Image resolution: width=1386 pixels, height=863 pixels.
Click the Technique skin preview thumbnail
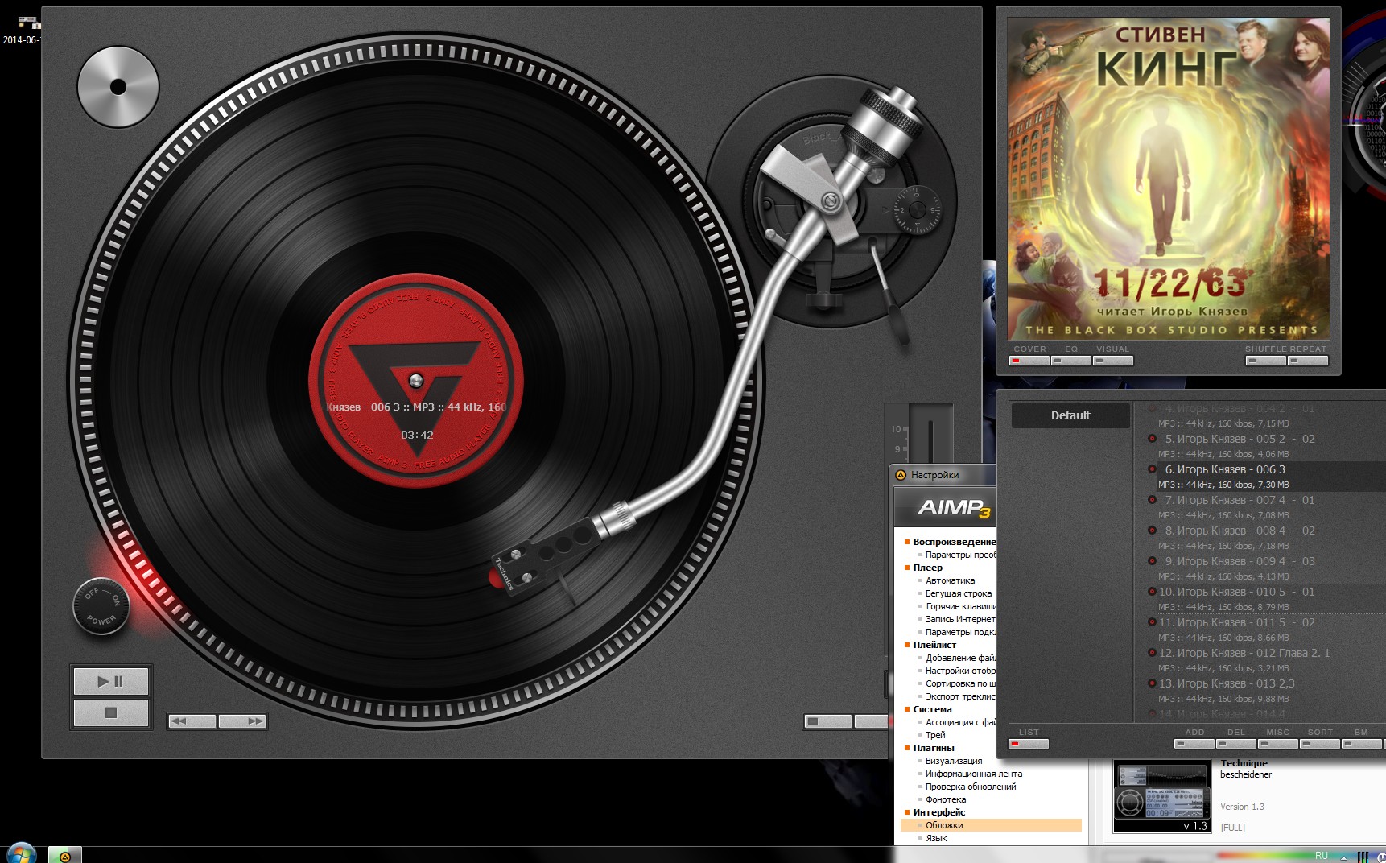(1162, 797)
